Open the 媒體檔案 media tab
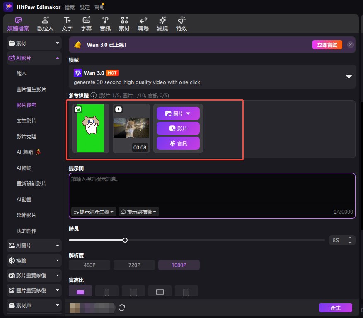This screenshot has width=363, height=318. pos(18,24)
